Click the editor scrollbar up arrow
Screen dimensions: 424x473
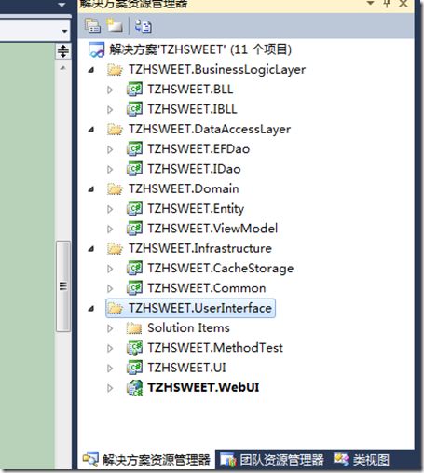click(63, 68)
